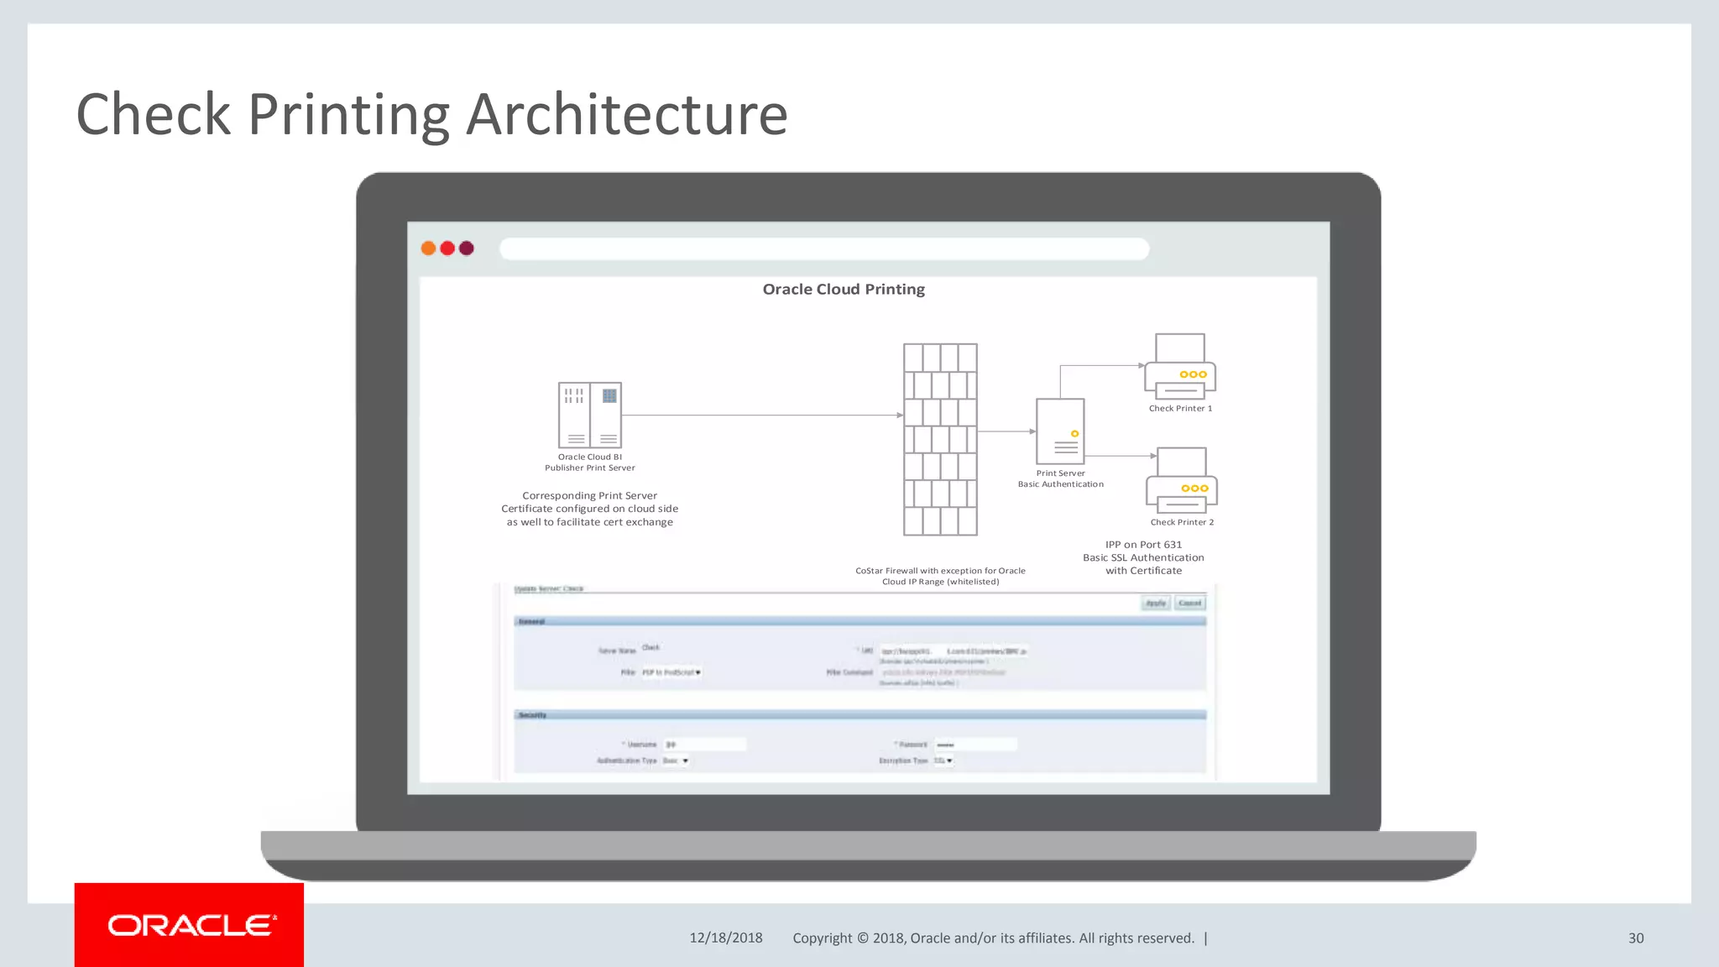Click the General section header
The height and width of the screenshot is (967, 1719).
click(859, 621)
